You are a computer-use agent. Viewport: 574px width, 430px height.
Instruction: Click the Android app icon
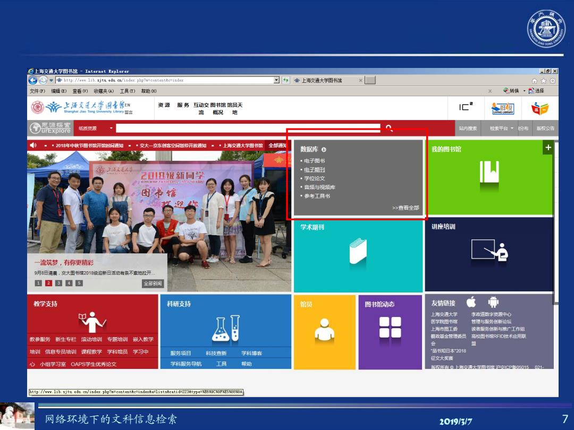(x=493, y=302)
